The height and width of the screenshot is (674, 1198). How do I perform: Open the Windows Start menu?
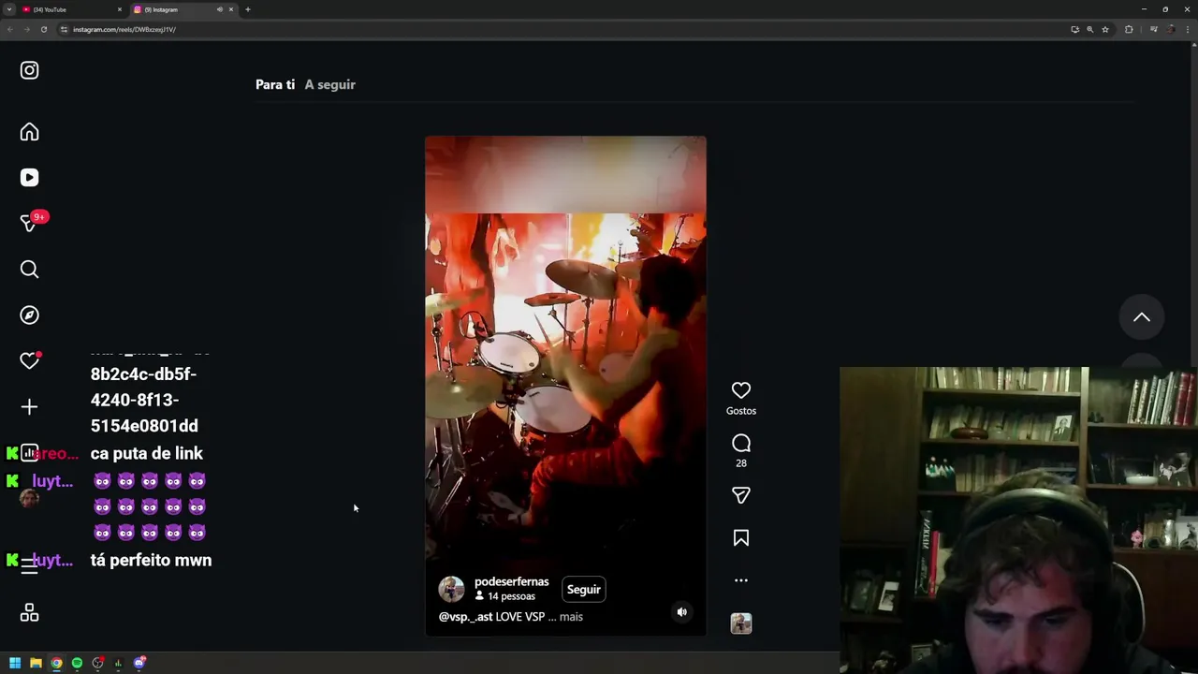15,663
